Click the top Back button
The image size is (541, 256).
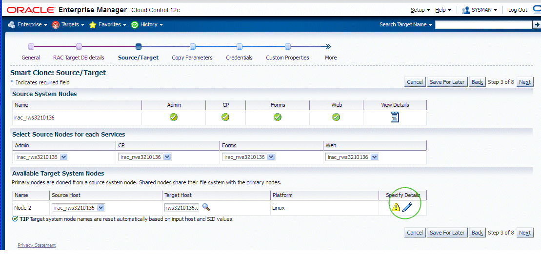tap(477, 82)
